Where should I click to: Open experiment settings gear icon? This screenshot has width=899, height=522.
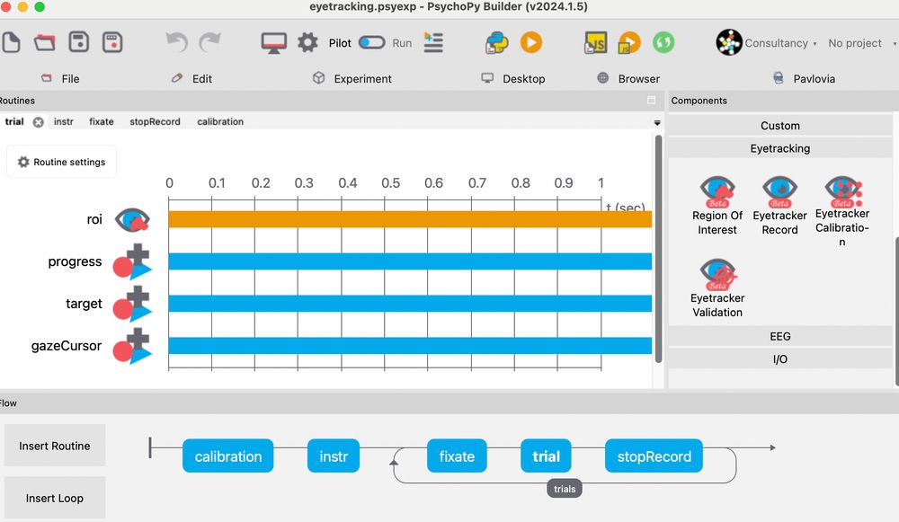[x=307, y=42]
